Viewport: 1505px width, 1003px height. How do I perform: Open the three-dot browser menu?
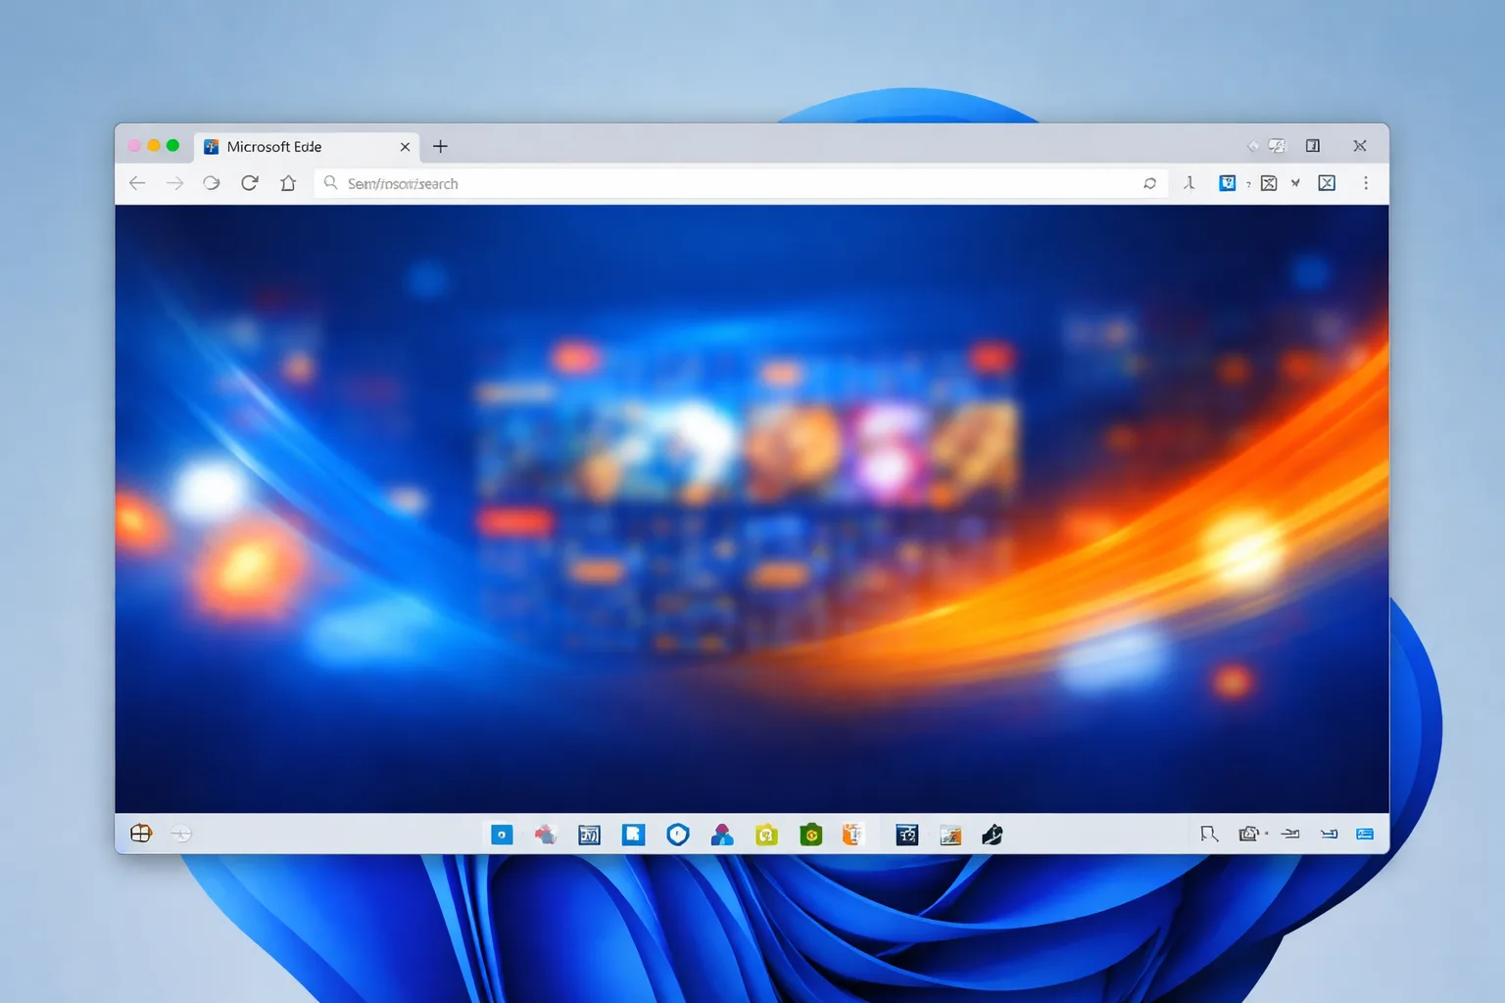pyautogui.click(x=1366, y=183)
